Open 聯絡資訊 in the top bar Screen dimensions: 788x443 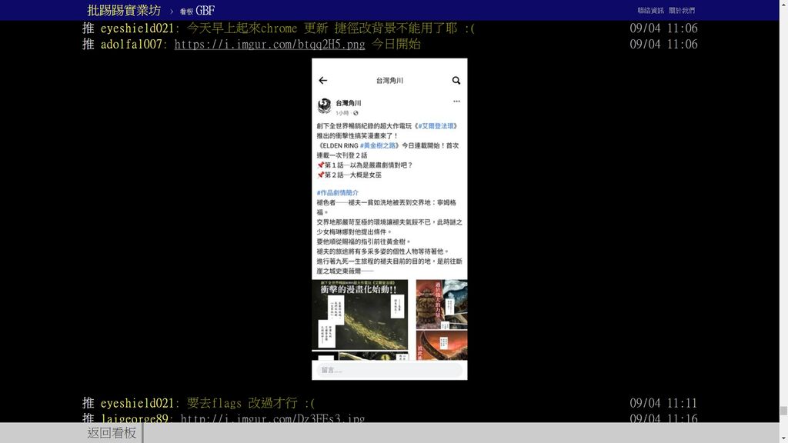pyautogui.click(x=650, y=10)
